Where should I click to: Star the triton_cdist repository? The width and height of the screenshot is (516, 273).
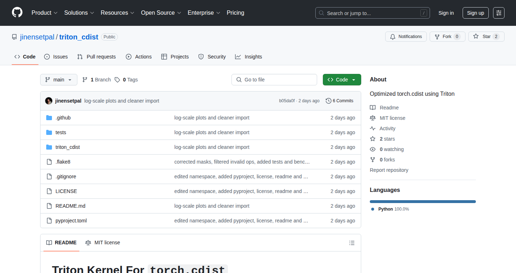tap(486, 37)
